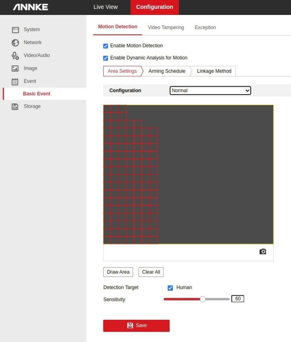Screen dimensions: 291x342
Task: Click the Event calendar icon
Action: [x=15, y=82]
